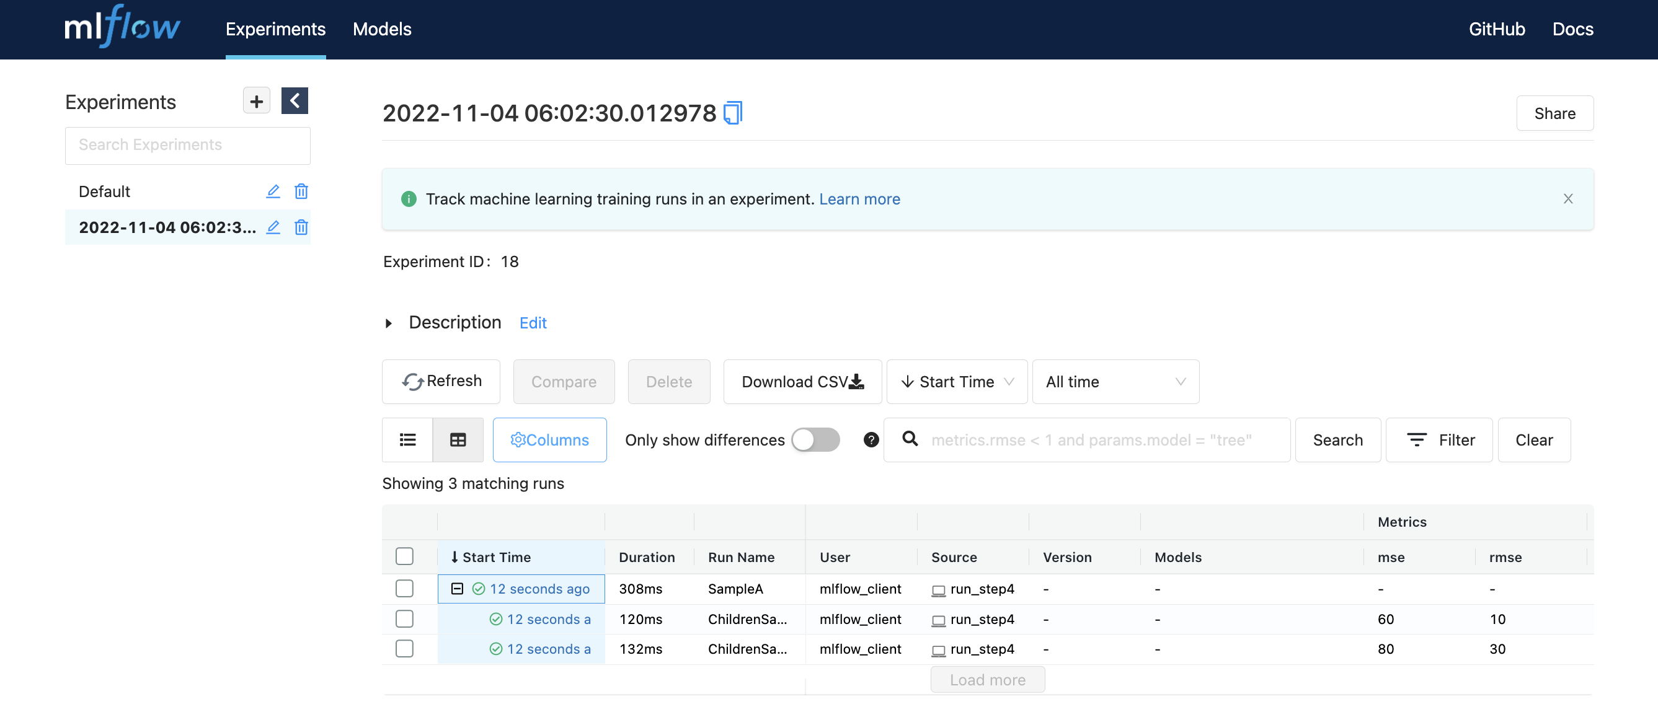This screenshot has width=1658, height=725.
Task: Click the Search Experiments input field
Action: click(x=187, y=146)
